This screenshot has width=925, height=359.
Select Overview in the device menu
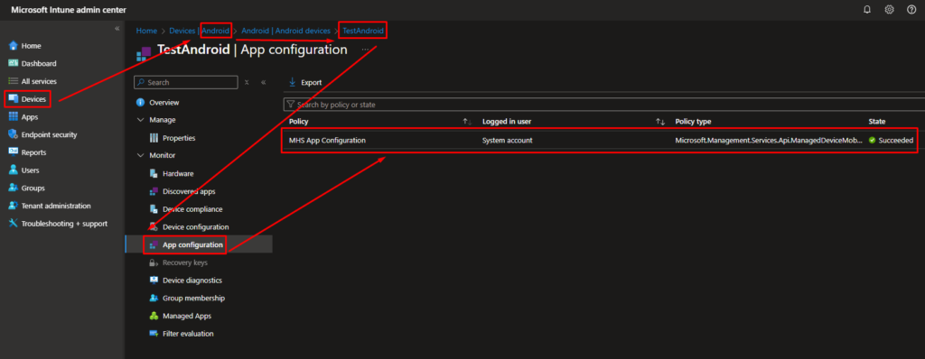164,103
